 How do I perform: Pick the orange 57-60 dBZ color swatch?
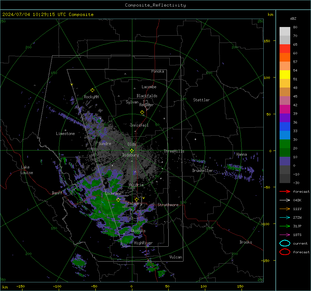click(285, 57)
